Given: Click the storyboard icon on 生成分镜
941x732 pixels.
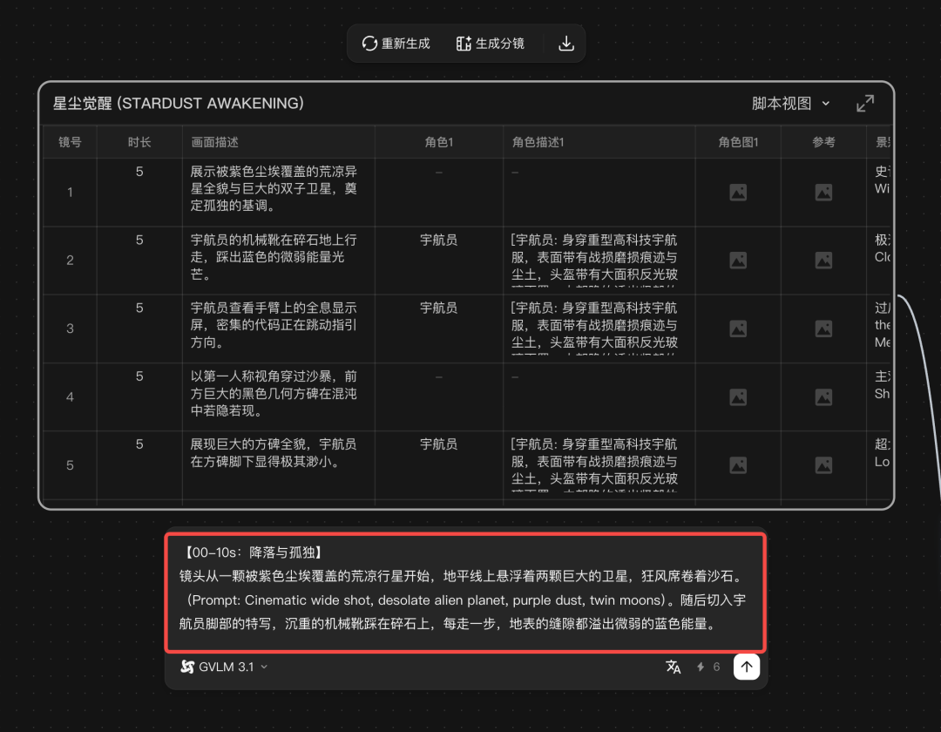Looking at the screenshot, I should click(x=464, y=43).
